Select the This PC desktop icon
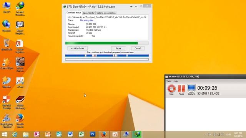Screen dimensions: 246x138 [7, 7]
